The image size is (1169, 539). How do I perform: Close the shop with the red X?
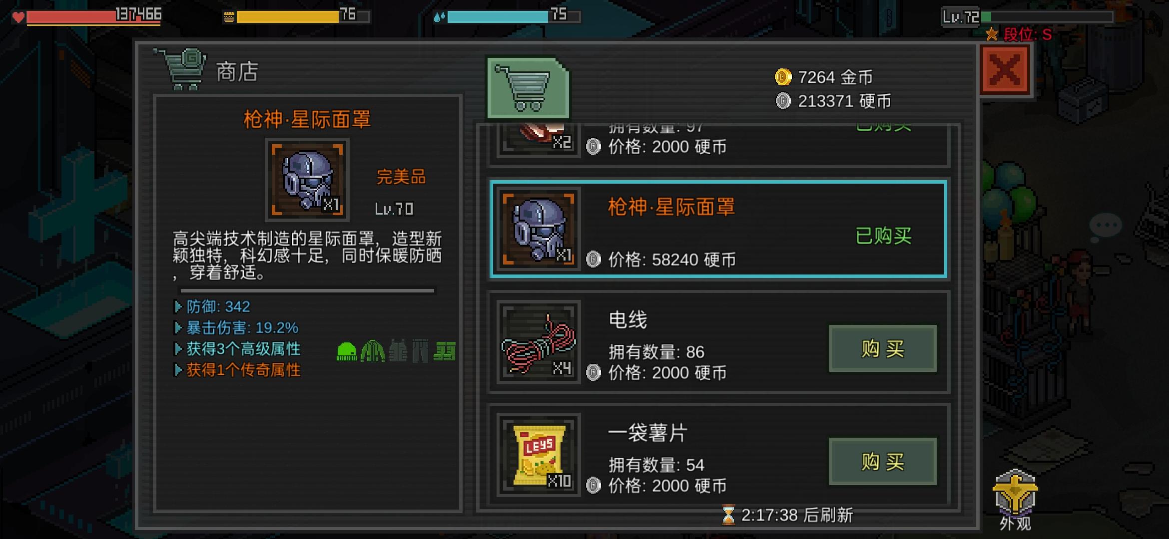1005,70
